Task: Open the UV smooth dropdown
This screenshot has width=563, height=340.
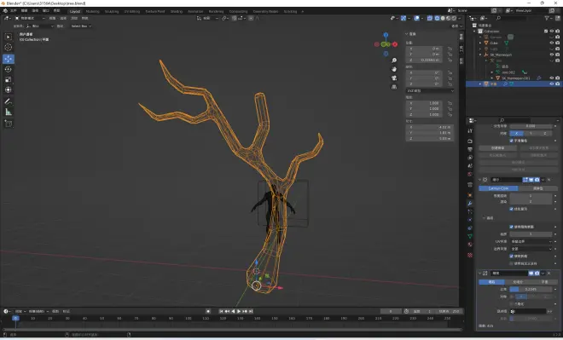Action: (531, 241)
